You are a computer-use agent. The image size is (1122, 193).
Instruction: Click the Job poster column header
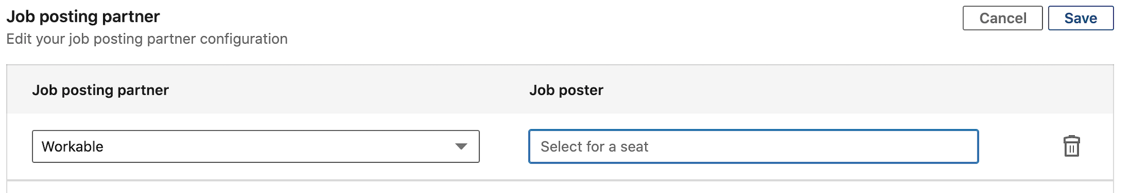(566, 90)
